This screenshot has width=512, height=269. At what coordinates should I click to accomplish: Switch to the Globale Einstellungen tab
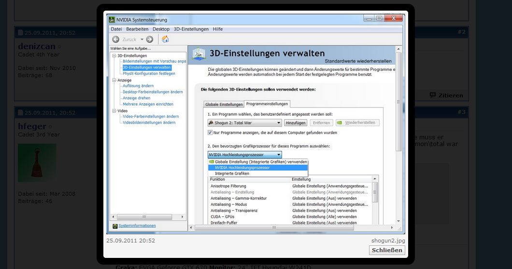pyautogui.click(x=224, y=104)
